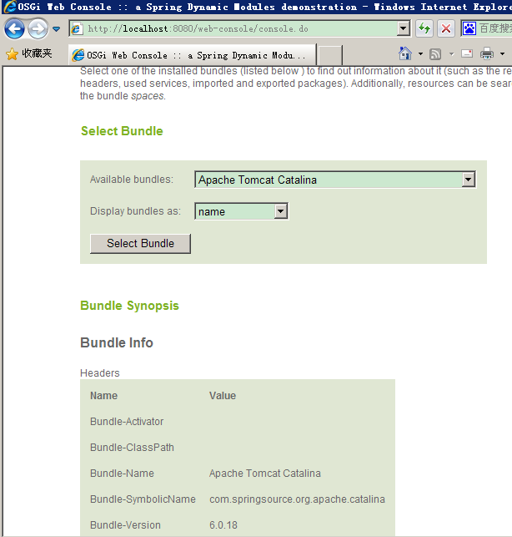The height and width of the screenshot is (537, 512).
Task: Expand the RSS feeds dropdown arrow
Action: point(451,53)
